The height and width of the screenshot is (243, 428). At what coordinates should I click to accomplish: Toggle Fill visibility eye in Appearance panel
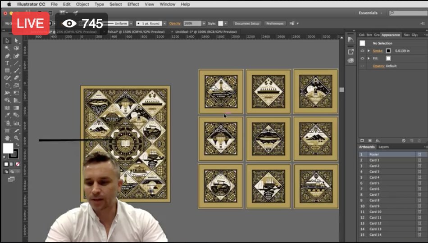click(362, 58)
